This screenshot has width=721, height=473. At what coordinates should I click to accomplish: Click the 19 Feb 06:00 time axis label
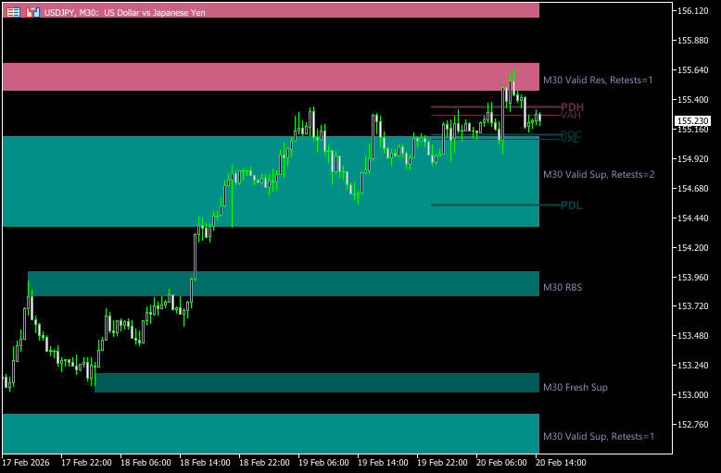(x=323, y=461)
